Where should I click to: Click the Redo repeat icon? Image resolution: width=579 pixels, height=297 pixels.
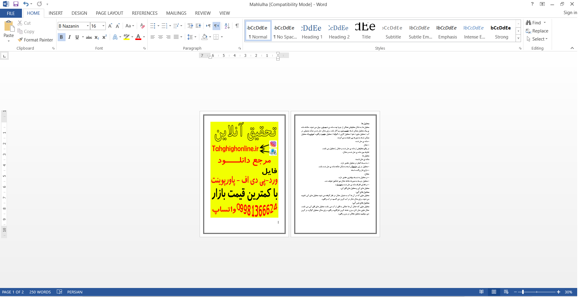pyautogui.click(x=39, y=4)
